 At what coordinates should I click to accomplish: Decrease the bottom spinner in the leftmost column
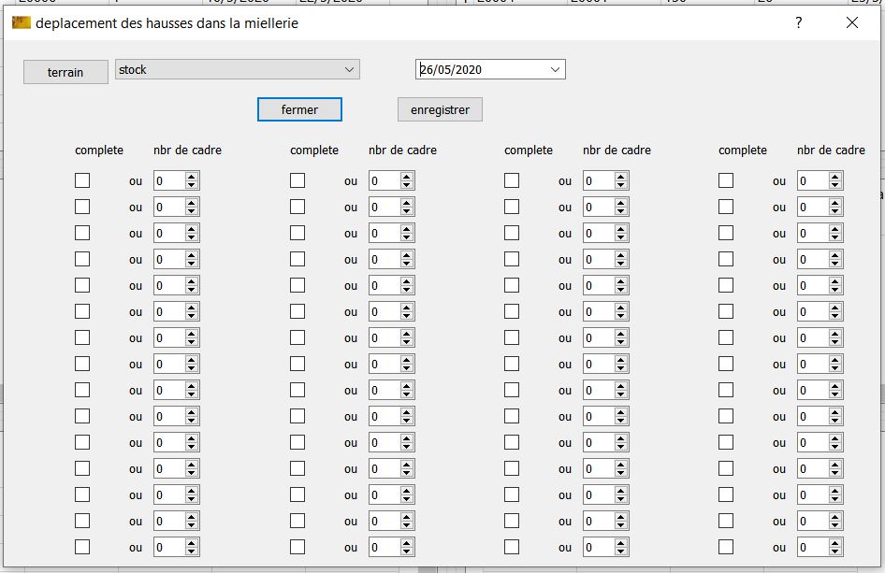192,552
